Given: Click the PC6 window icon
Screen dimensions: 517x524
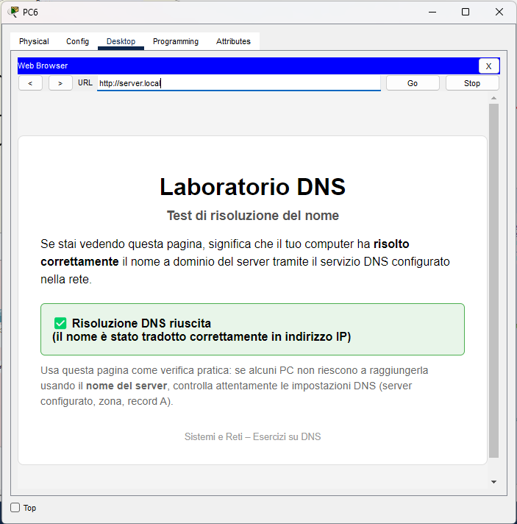Looking at the screenshot, I should coord(14,12).
